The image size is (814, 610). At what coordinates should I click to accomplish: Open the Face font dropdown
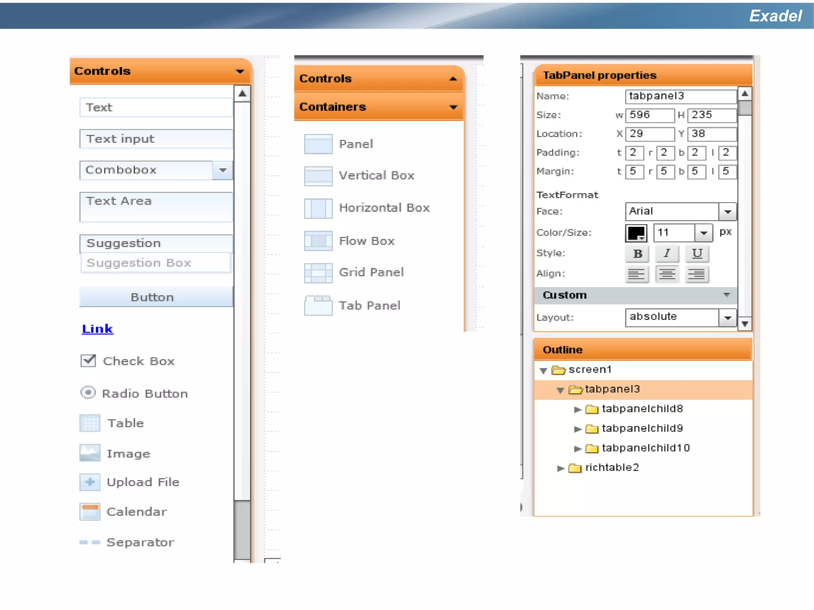click(727, 211)
